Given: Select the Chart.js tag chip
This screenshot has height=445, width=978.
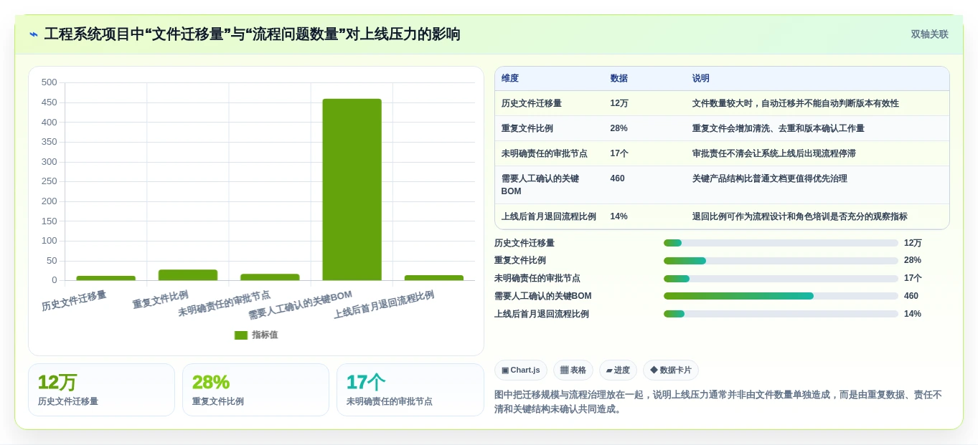Looking at the screenshot, I should tap(521, 370).
